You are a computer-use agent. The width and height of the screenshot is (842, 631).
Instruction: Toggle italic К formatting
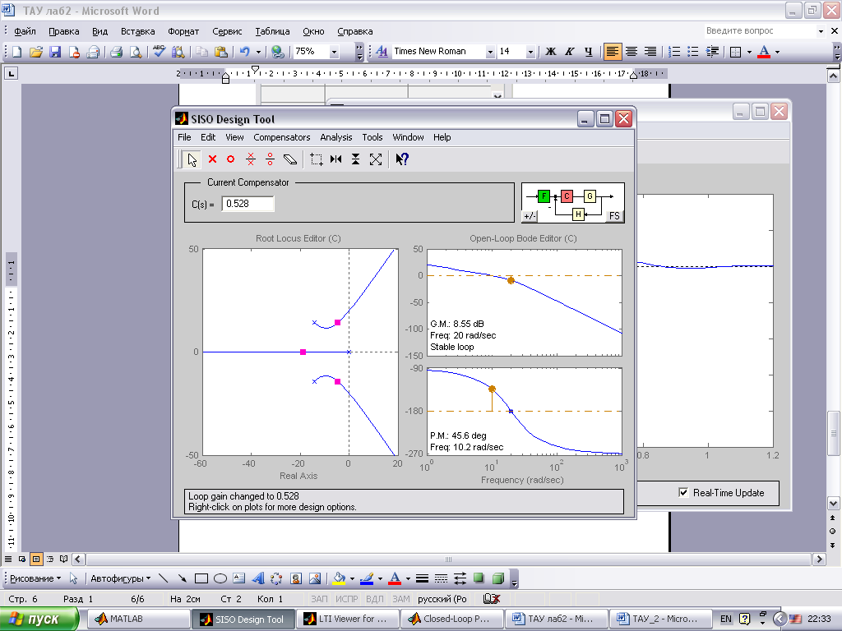[569, 52]
